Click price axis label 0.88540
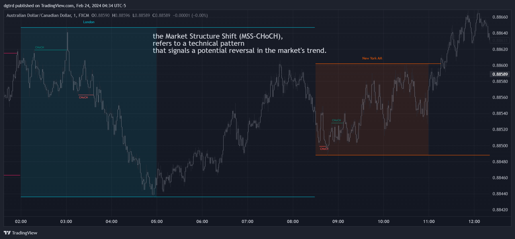 coord(500,113)
